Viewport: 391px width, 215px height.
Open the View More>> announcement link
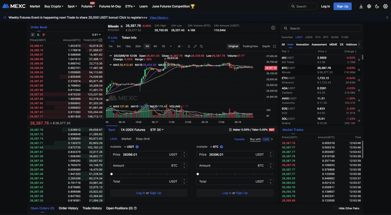tap(159, 18)
